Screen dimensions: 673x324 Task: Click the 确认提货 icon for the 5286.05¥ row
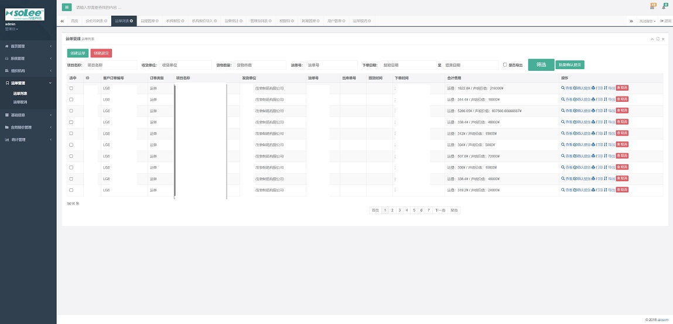pyautogui.click(x=575, y=111)
